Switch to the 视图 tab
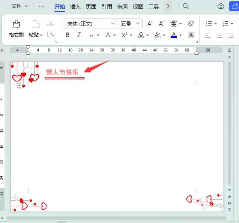 (x=138, y=7)
